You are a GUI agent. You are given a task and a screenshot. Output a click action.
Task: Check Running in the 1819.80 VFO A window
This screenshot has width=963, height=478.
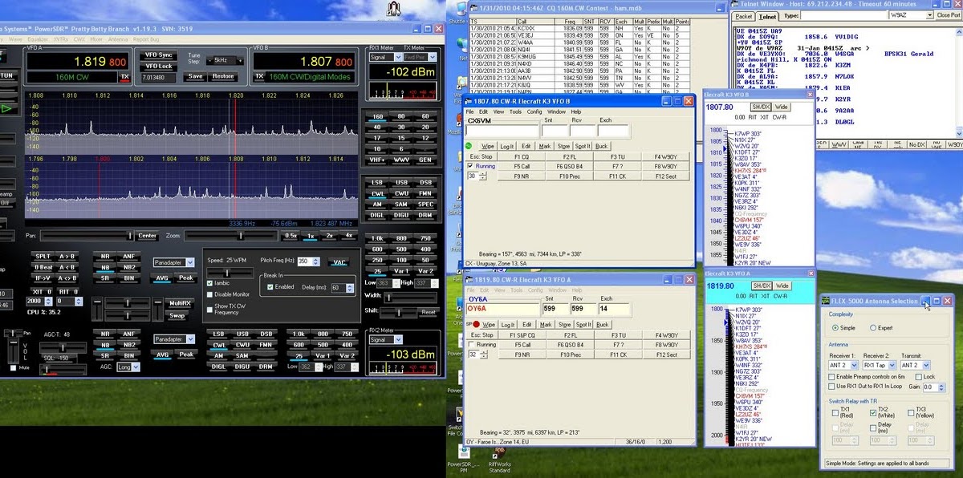[470, 344]
